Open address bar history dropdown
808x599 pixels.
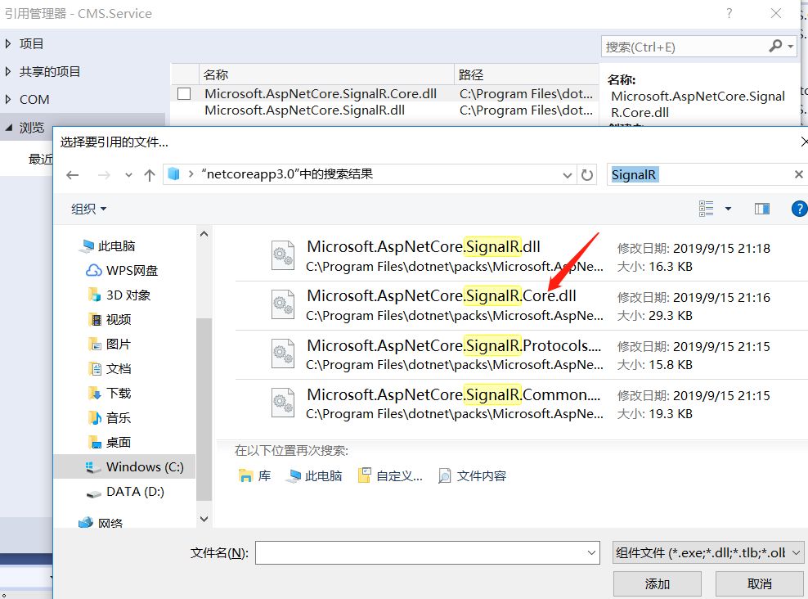(568, 175)
